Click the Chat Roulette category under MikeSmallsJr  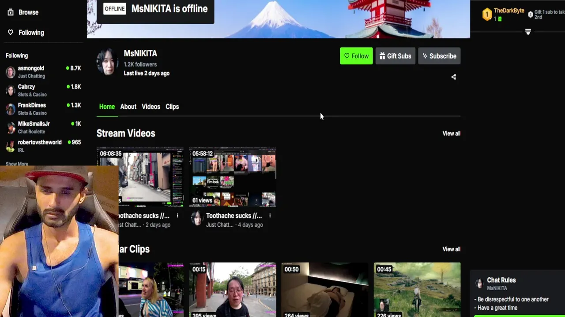pyautogui.click(x=31, y=132)
